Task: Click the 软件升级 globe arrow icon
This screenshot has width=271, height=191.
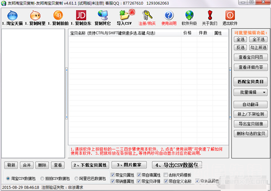Action: tap(189, 15)
